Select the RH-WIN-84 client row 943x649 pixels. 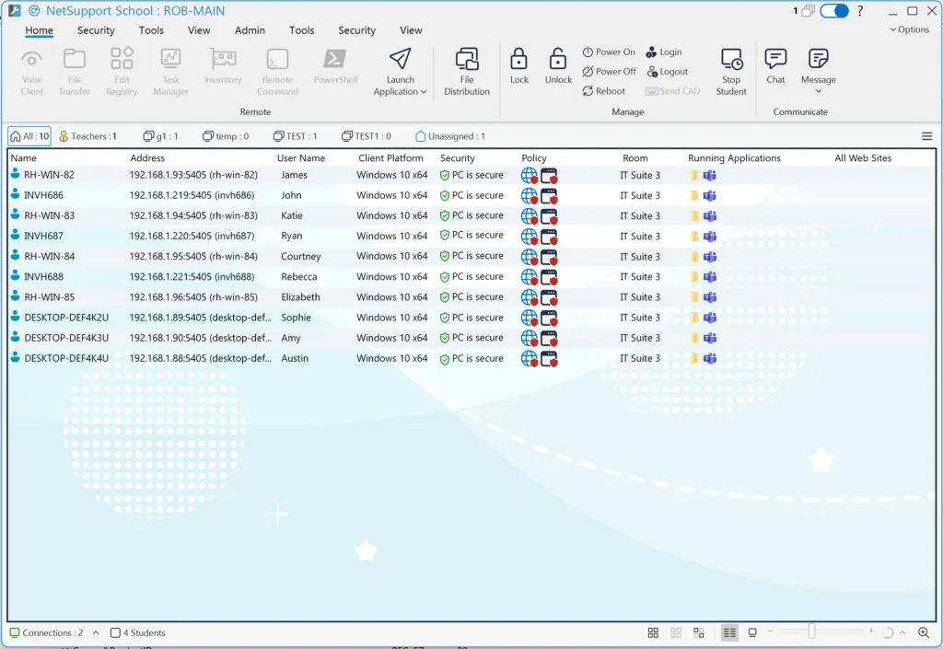(x=472, y=257)
